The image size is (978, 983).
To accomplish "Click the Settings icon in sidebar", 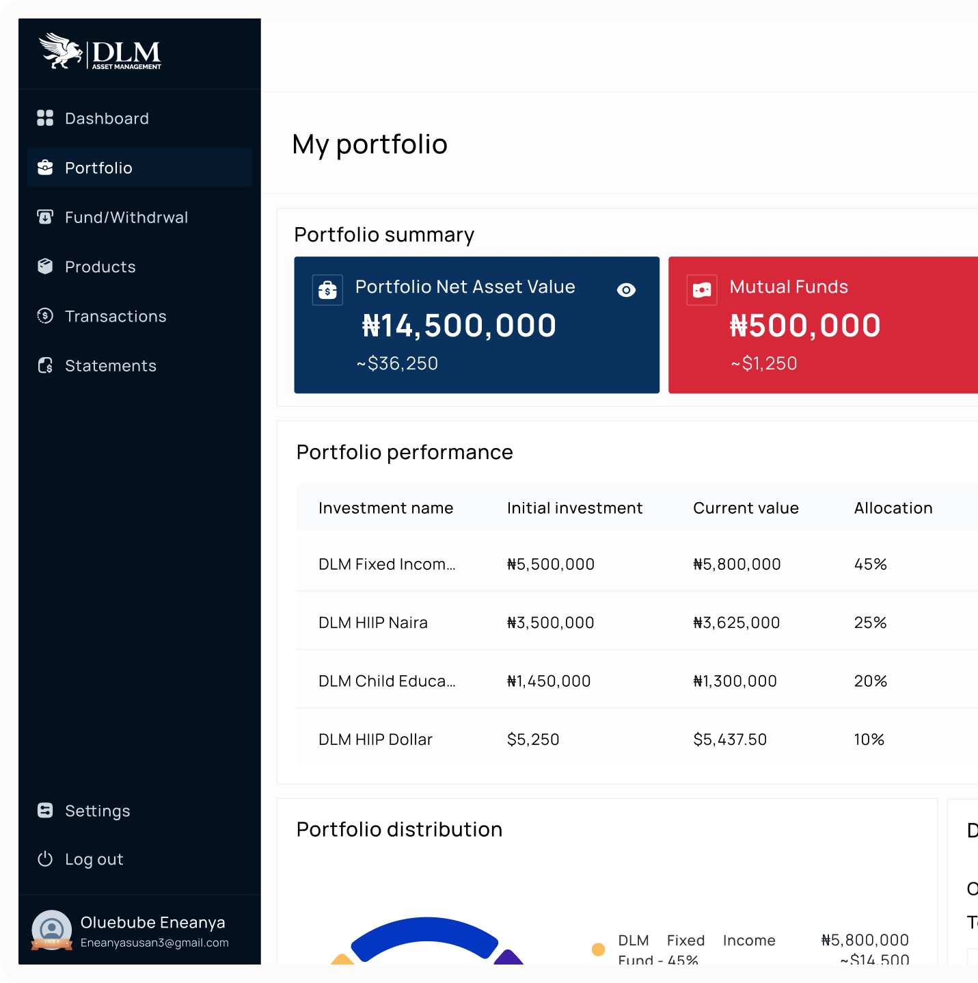I will coord(45,811).
